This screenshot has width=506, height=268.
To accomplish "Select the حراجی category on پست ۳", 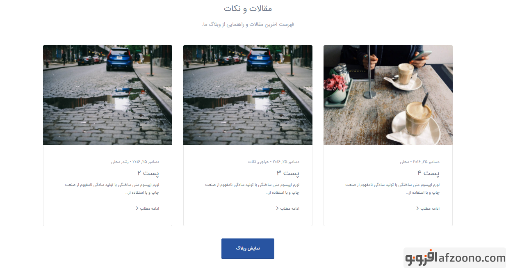I will point(263,162).
